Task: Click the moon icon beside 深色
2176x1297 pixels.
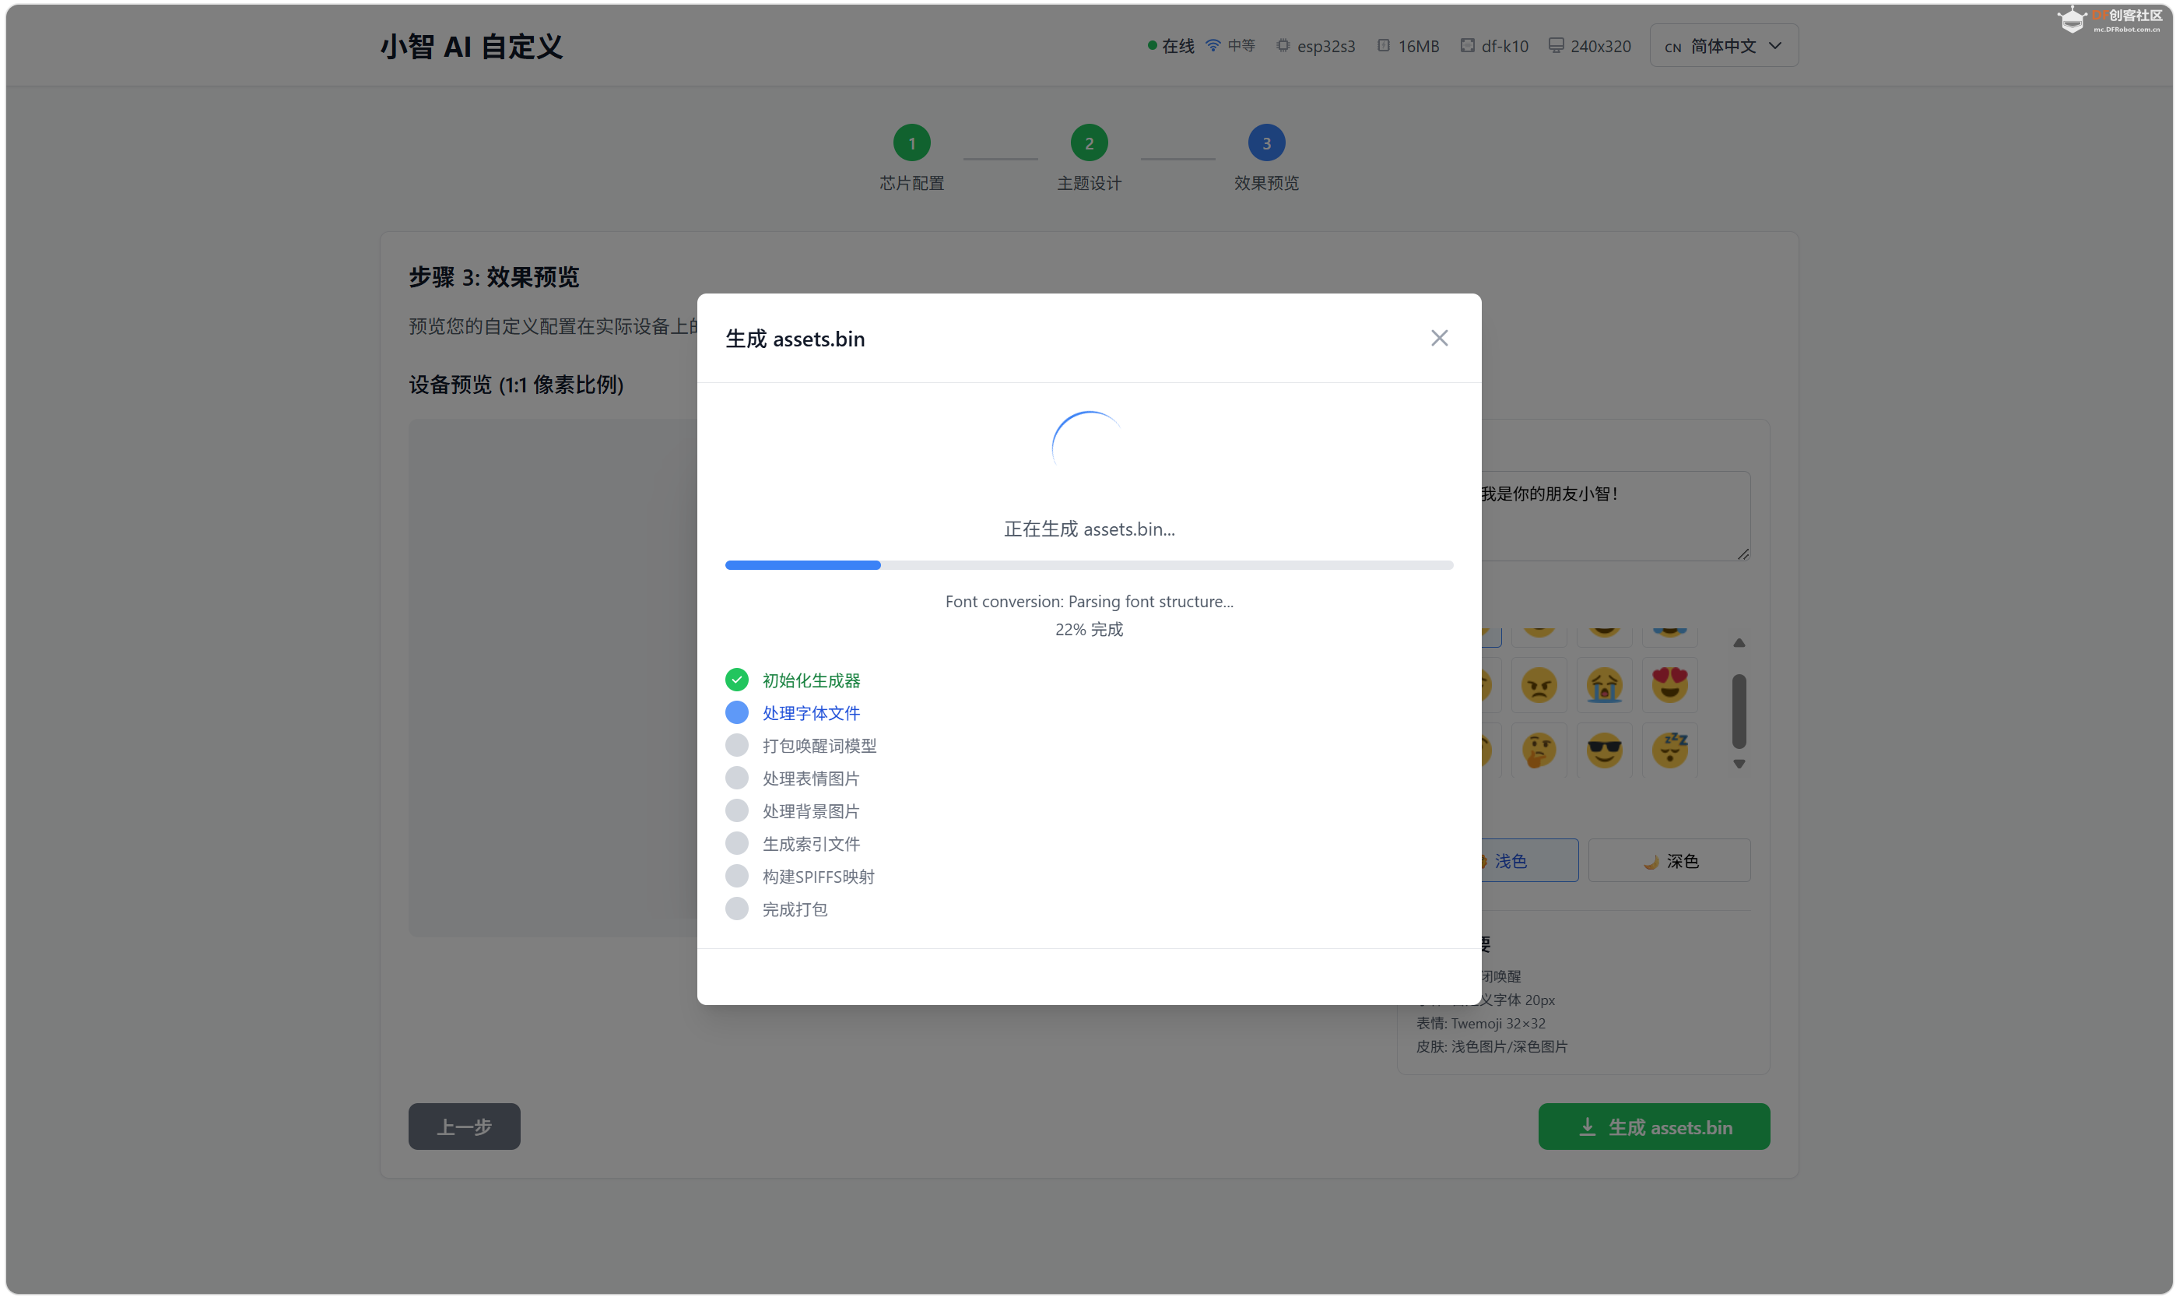Action: click(1650, 862)
